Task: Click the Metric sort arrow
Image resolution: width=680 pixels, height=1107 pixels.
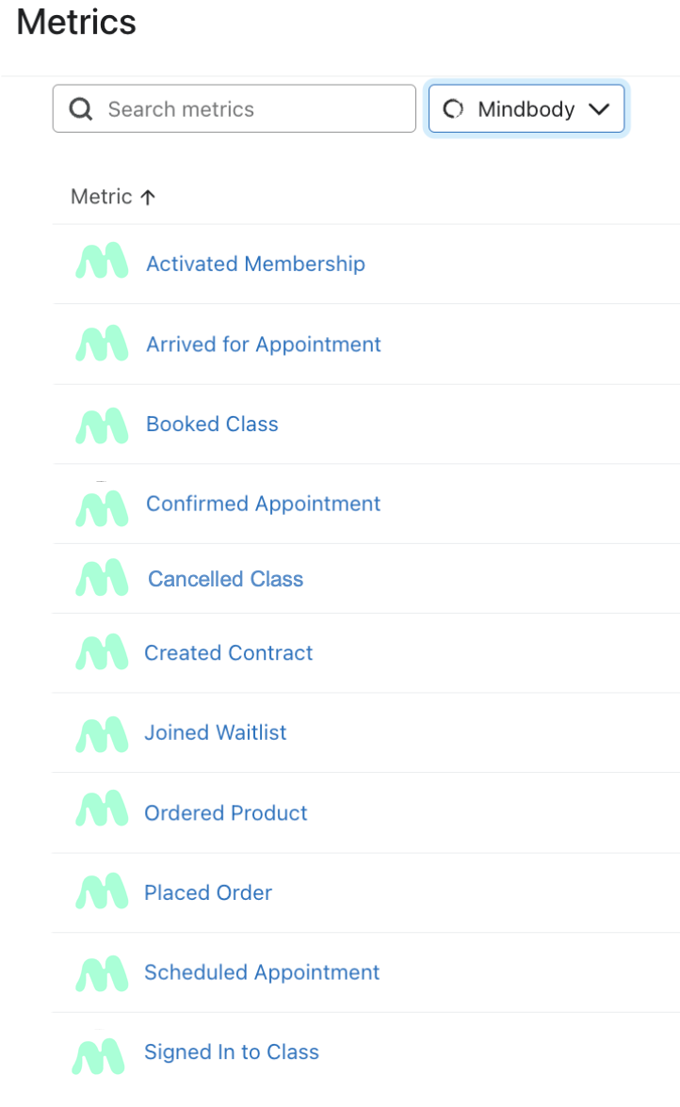Action: click(148, 197)
